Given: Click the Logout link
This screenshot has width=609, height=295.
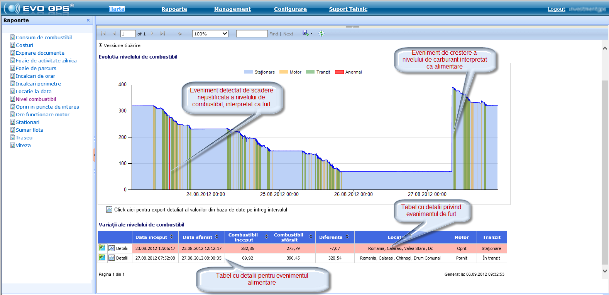Looking at the screenshot, I should [x=556, y=9].
